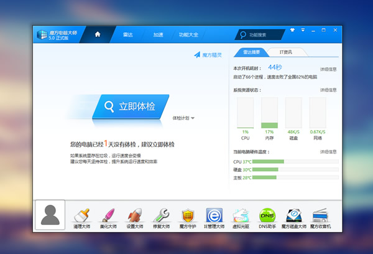The width and height of the screenshot is (373, 254).
Task: Open the 虚拟光驱 disc icon
Action: pos(241,215)
